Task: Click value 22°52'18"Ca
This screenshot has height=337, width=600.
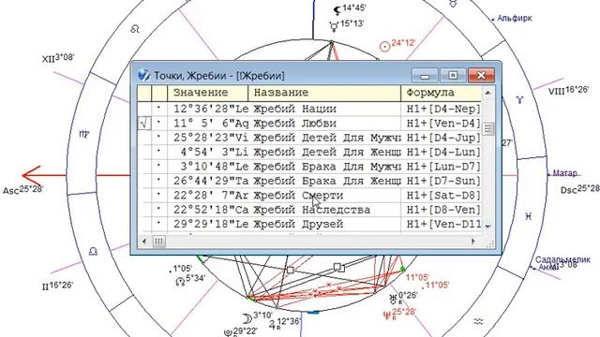Action: [x=211, y=210]
